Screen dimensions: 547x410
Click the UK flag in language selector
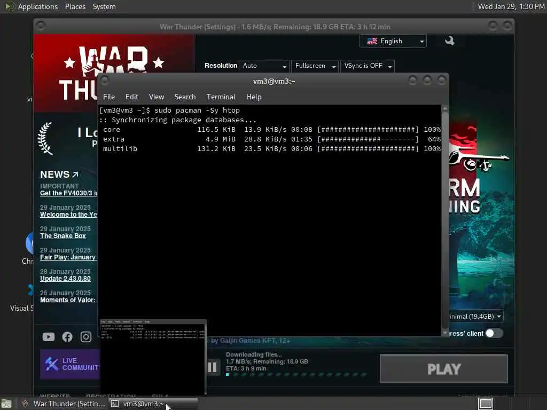coord(372,41)
